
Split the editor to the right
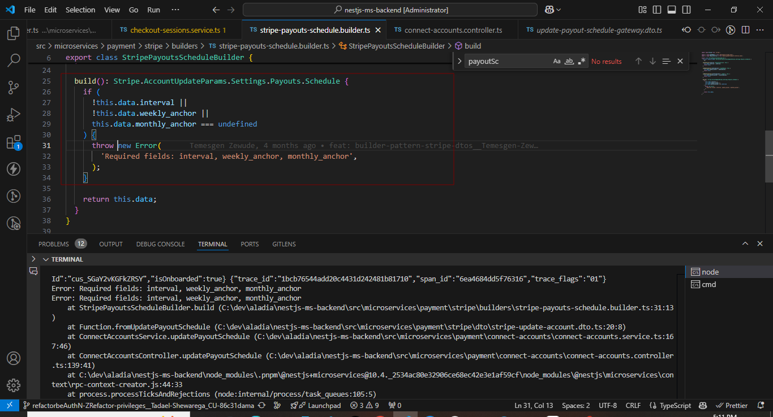click(745, 30)
